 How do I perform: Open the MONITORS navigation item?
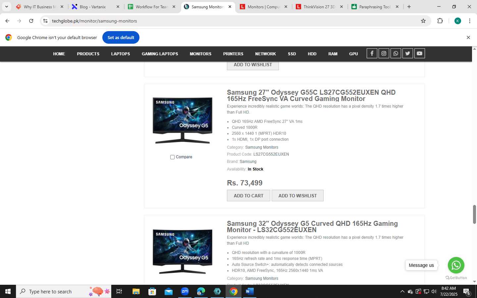[200, 54]
